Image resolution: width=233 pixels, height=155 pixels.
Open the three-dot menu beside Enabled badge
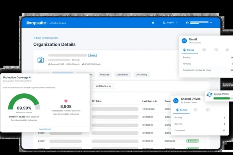tap(205, 141)
